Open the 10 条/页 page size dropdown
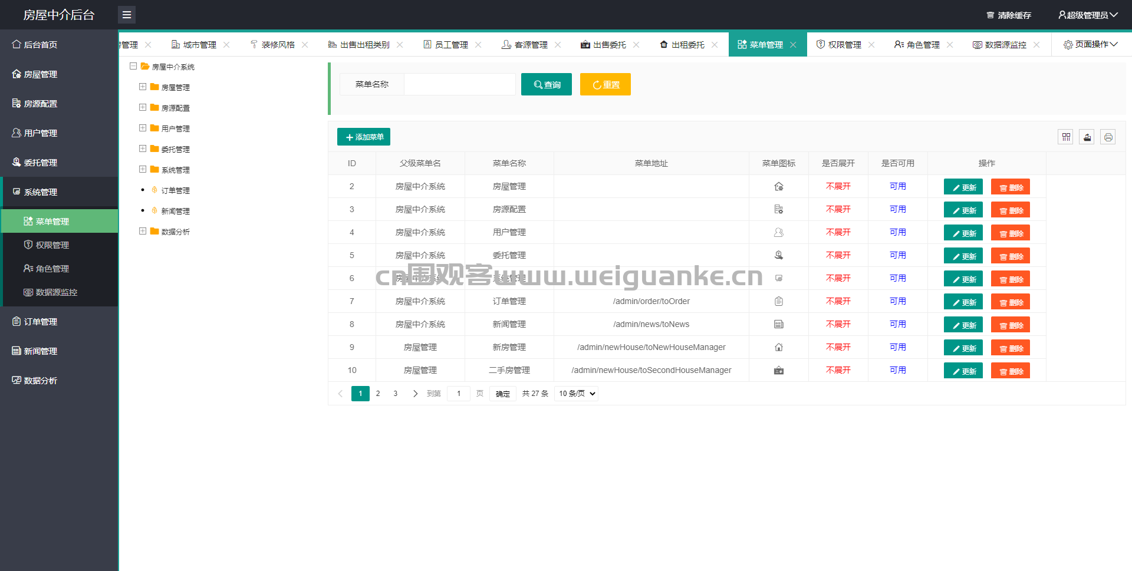The height and width of the screenshot is (571, 1132). pos(577,394)
